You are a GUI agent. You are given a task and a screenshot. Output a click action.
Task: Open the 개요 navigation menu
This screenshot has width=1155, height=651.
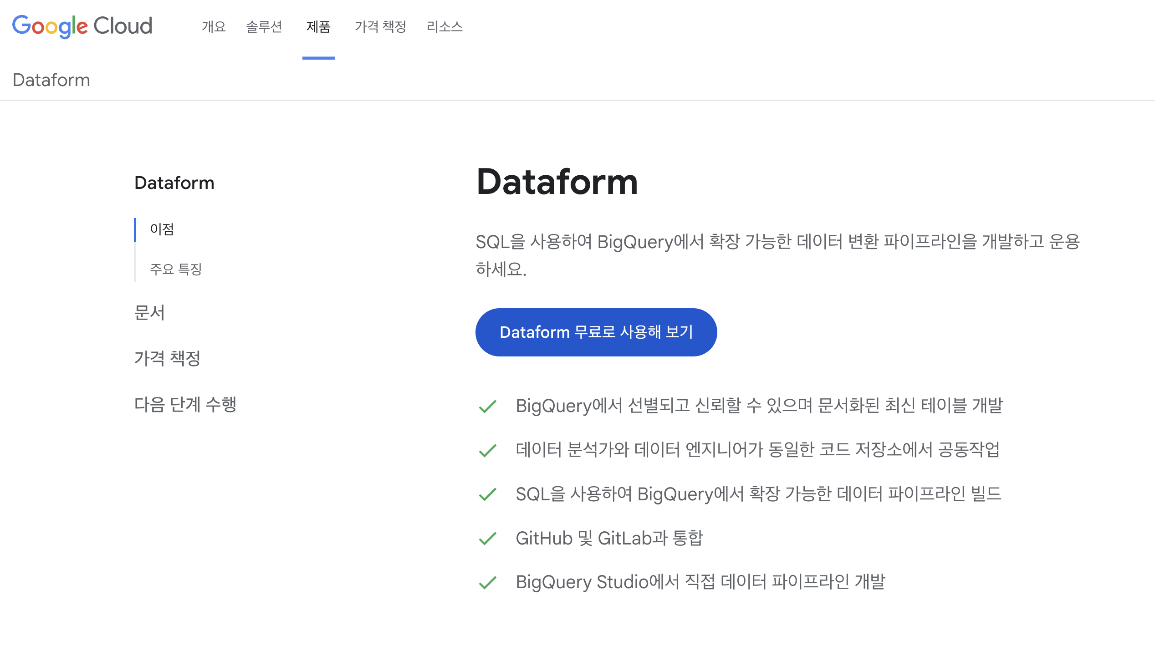pos(214,26)
